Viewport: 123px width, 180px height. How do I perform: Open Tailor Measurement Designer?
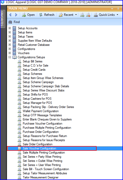pyautogui.click(x=41, y=177)
